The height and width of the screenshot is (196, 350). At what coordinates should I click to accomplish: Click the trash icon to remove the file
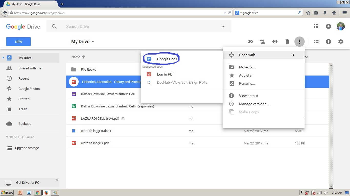click(287, 41)
